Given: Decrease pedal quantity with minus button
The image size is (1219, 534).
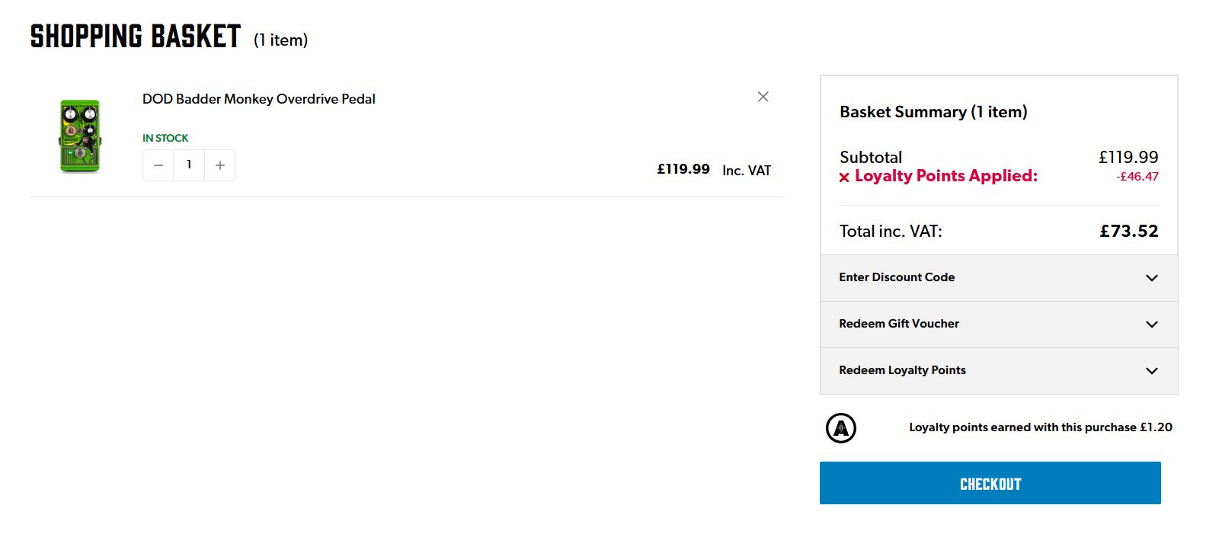Looking at the screenshot, I should (158, 165).
